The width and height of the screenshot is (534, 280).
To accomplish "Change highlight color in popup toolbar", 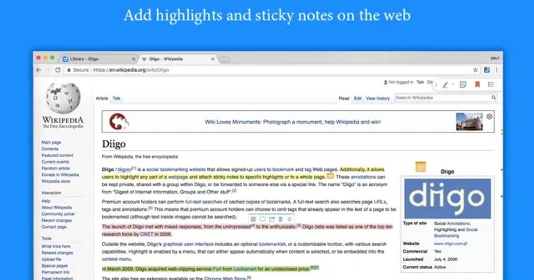I will click(253, 219).
